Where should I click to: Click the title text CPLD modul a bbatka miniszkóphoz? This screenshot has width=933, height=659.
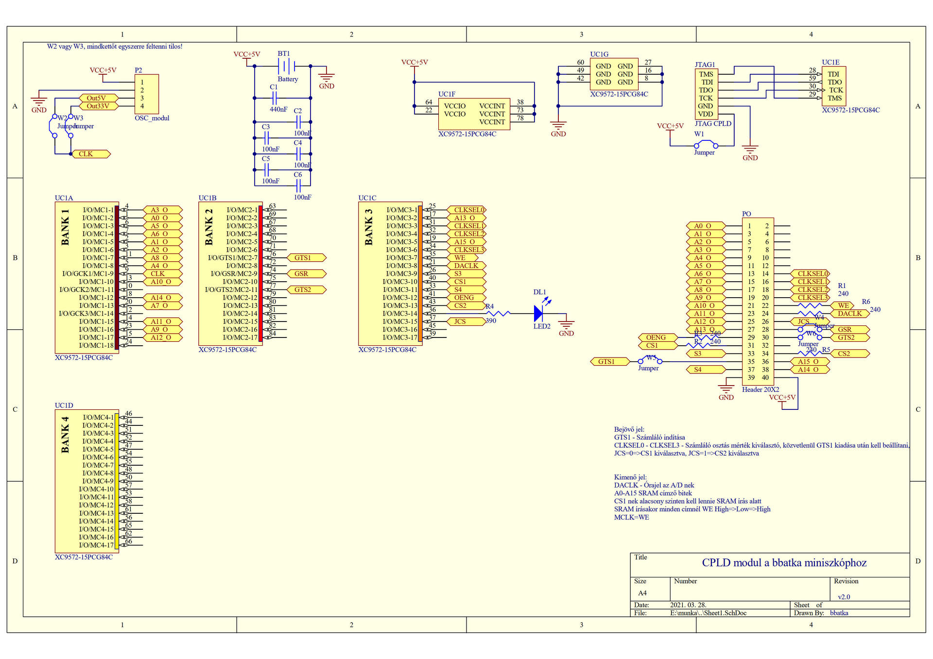click(784, 563)
